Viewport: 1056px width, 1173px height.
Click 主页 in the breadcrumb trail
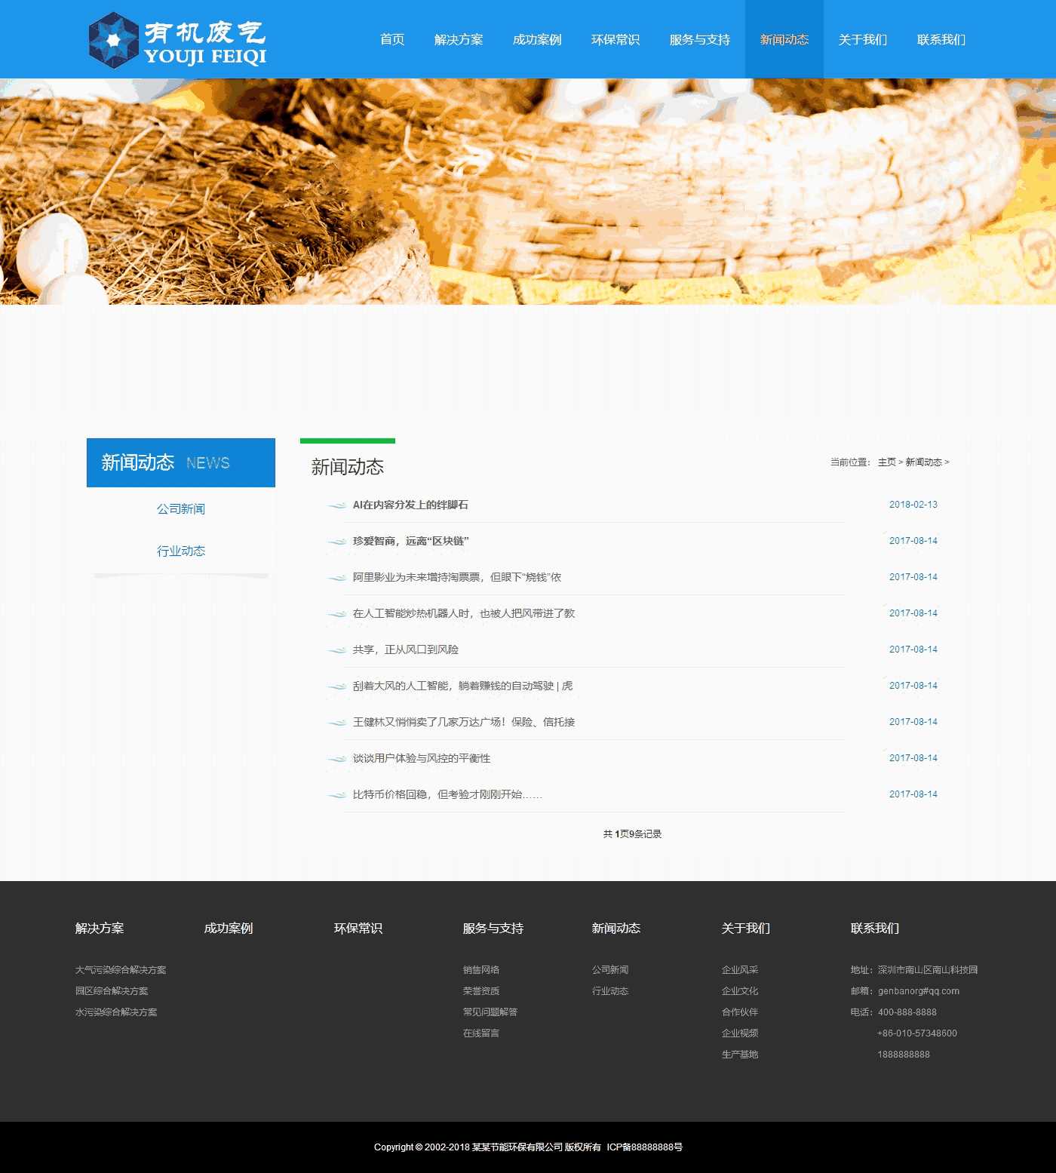click(x=886, y=462)
